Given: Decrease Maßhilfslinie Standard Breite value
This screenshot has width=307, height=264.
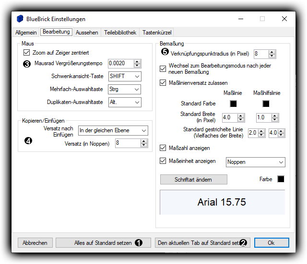Looking at the screenshot, I should (x=275, y=120).
